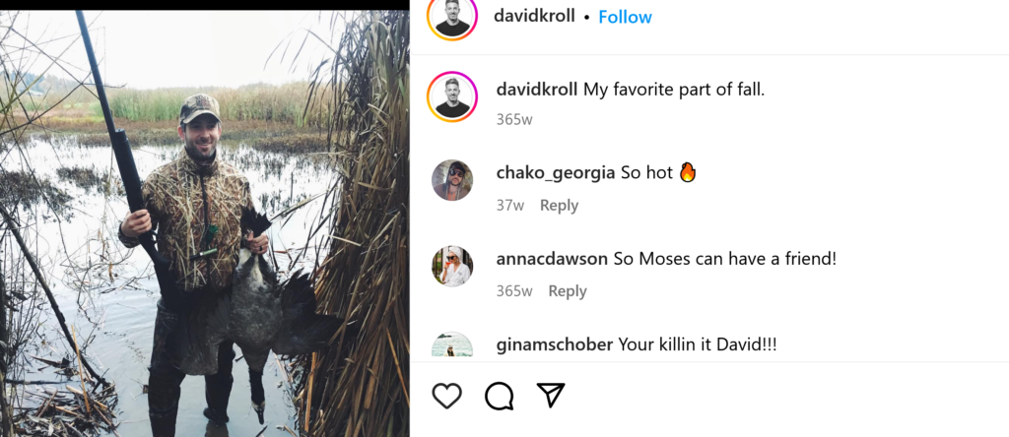
Task: Like the post with the heart icon
Action: 447,396
